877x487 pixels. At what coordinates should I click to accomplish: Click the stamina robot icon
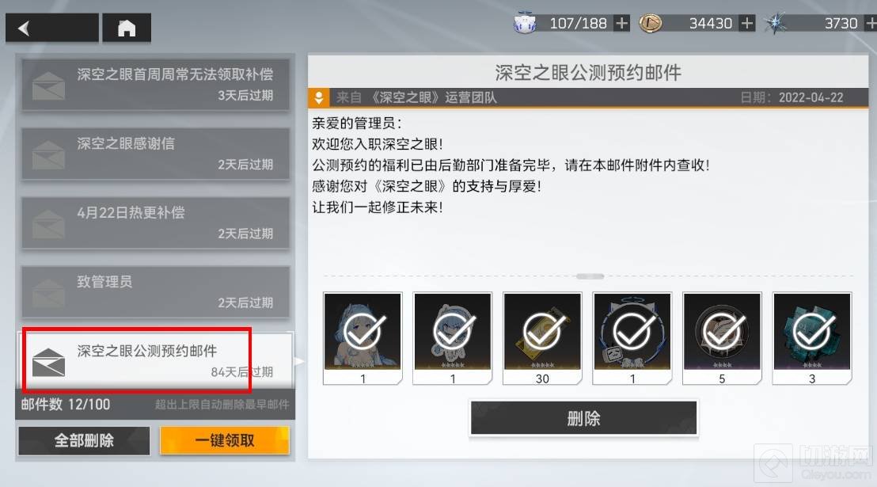525,24
